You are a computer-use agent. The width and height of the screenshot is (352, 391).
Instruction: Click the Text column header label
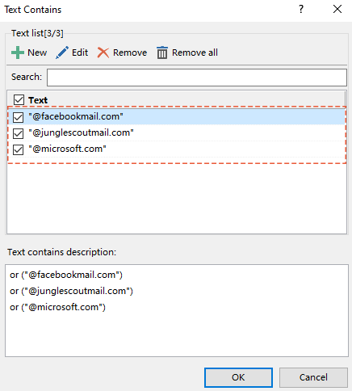coord(38,100)
